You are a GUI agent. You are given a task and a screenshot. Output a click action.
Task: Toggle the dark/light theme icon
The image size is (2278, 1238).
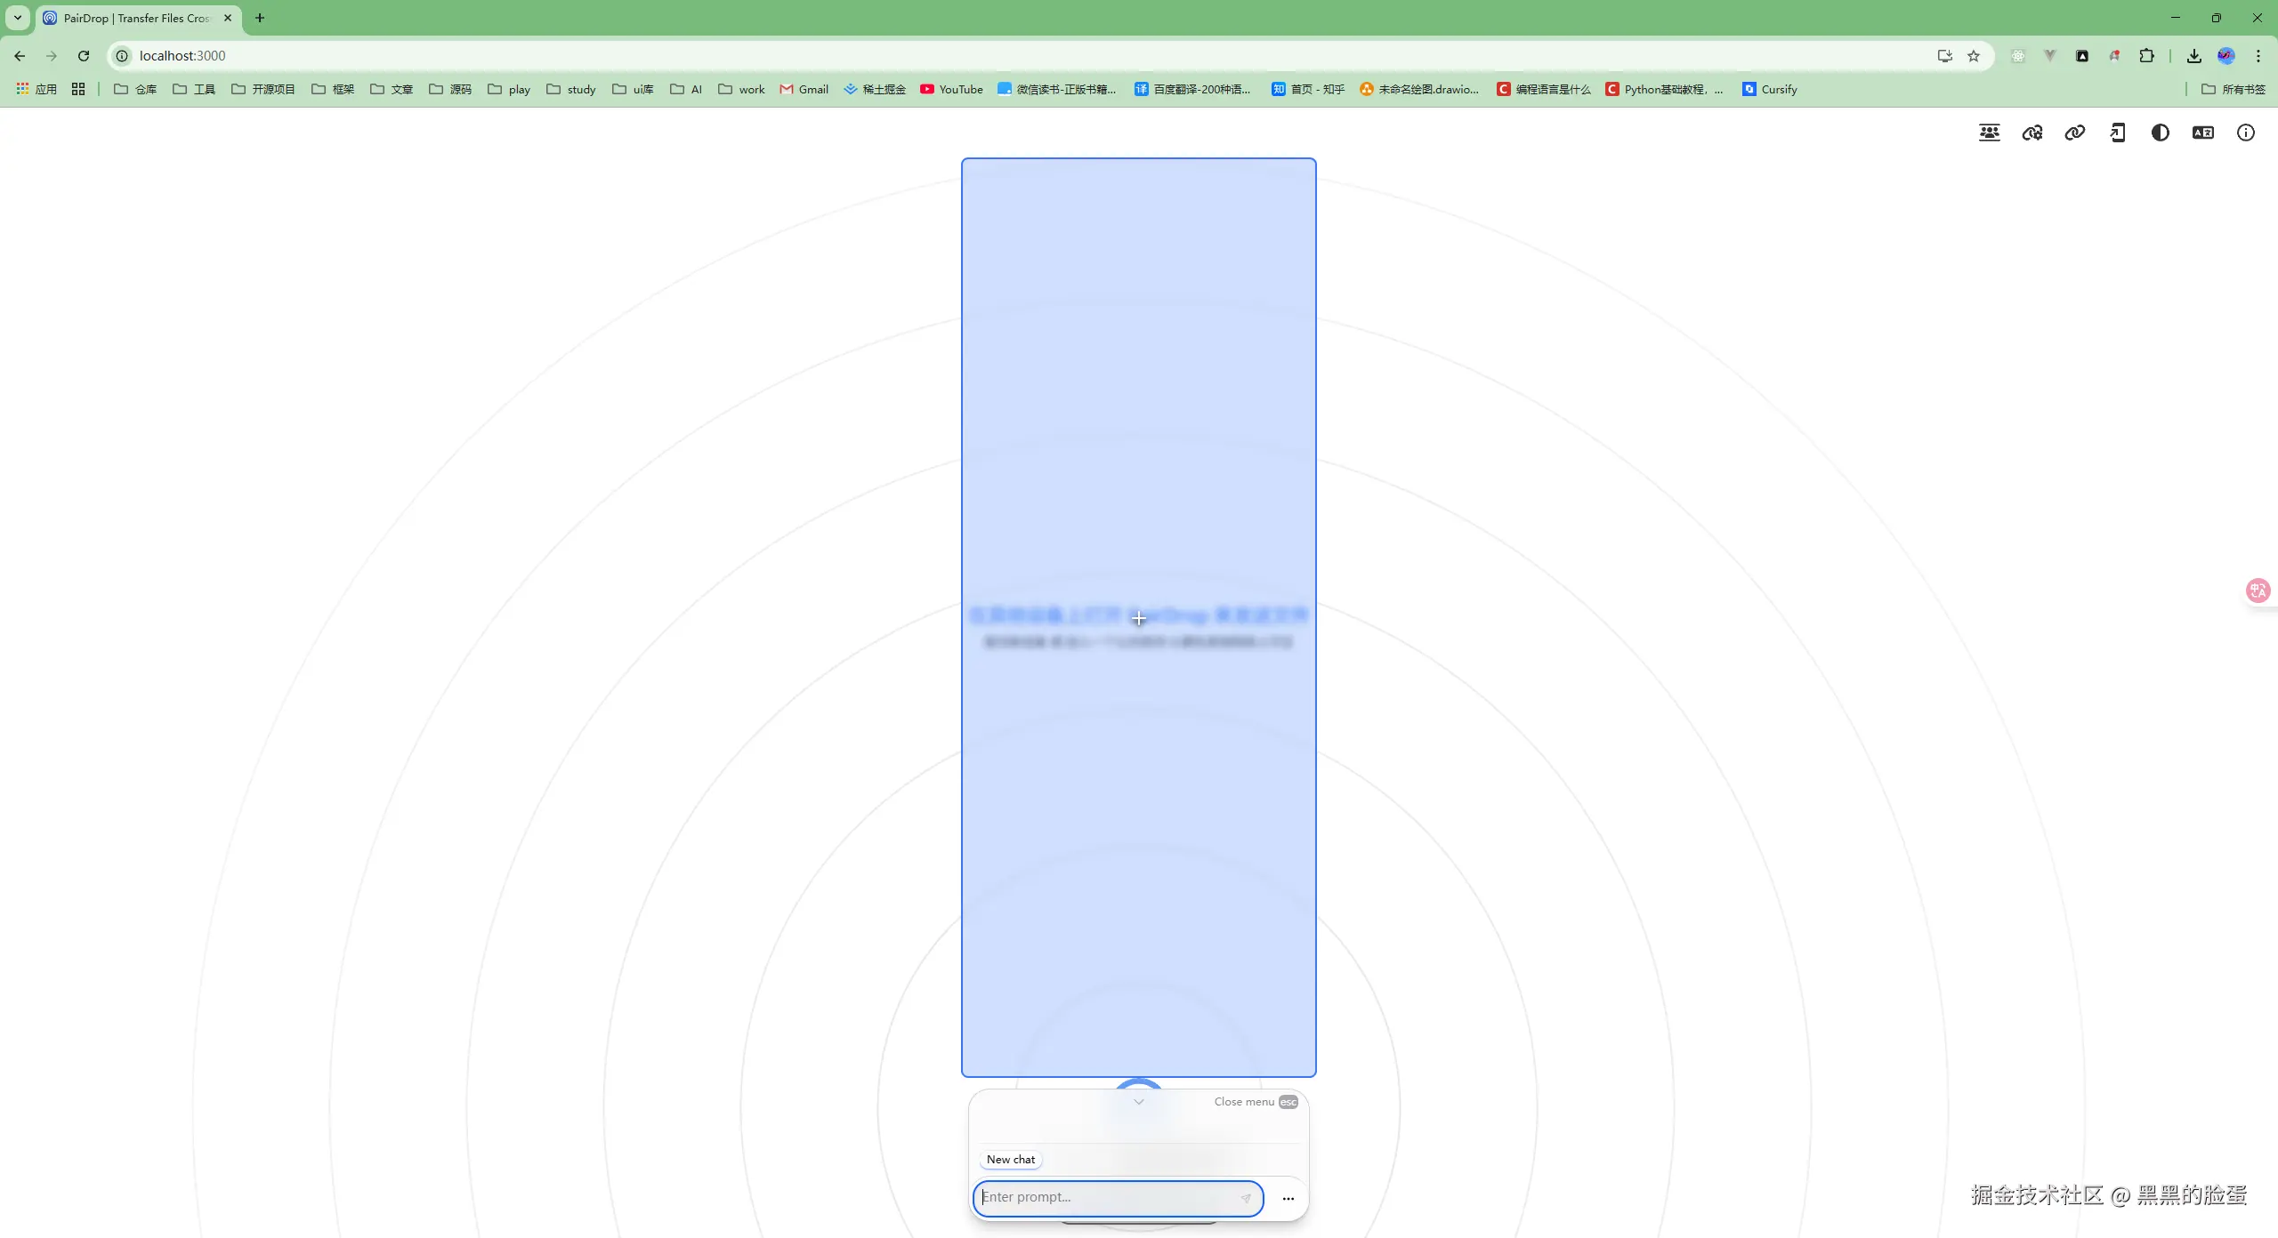point(2160,133)
